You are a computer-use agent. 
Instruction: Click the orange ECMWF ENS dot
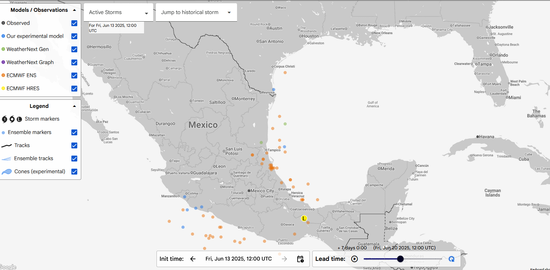pyautogui.click(x=3, y=75)
